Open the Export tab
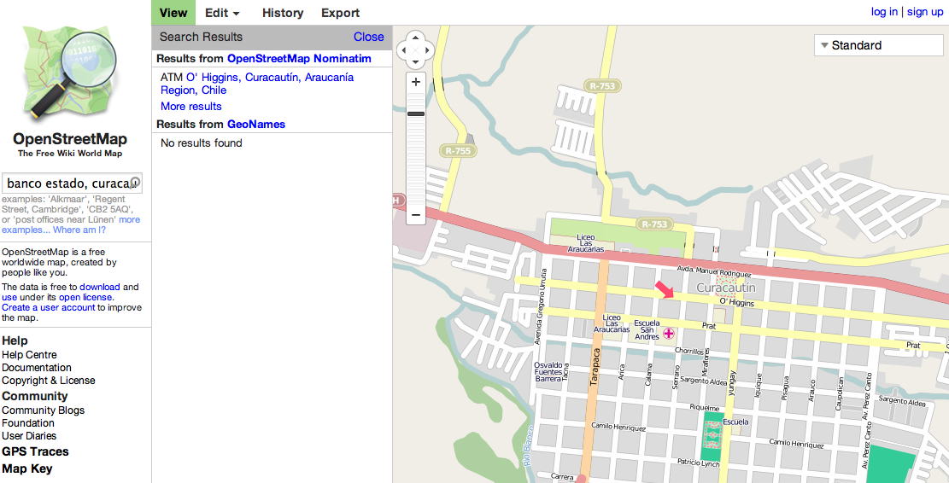 point(340,13)
